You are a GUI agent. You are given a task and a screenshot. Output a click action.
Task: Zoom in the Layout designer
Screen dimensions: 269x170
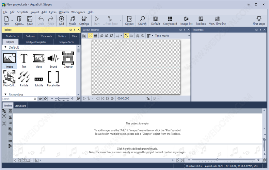coord(102,36)
